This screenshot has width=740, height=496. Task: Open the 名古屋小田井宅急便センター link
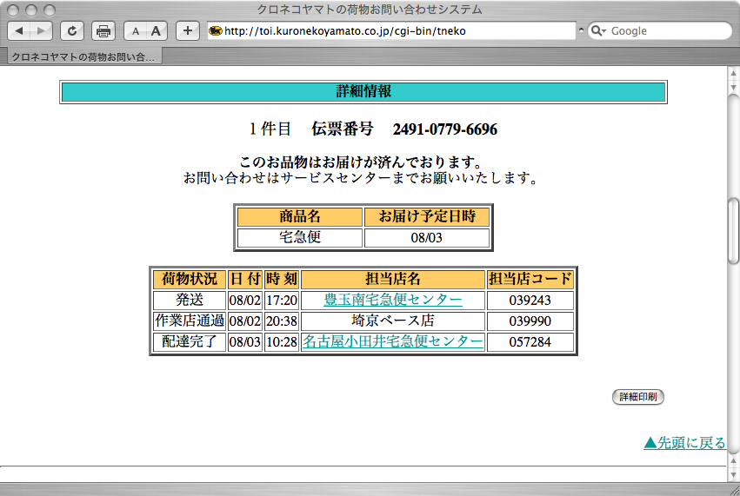[393, 341]
